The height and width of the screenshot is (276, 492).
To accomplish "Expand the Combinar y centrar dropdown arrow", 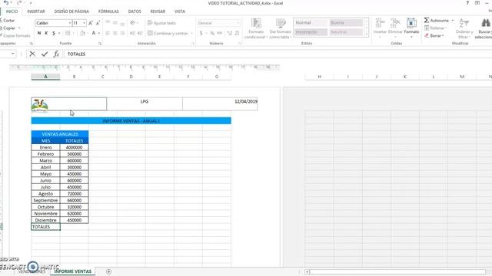I will click(x=191, y=33).
